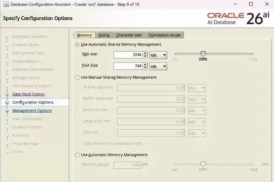Screen dimensions: 274x182
Task: Open the PGA Size MB unit dropdown
Action: (x=158, y=67)
